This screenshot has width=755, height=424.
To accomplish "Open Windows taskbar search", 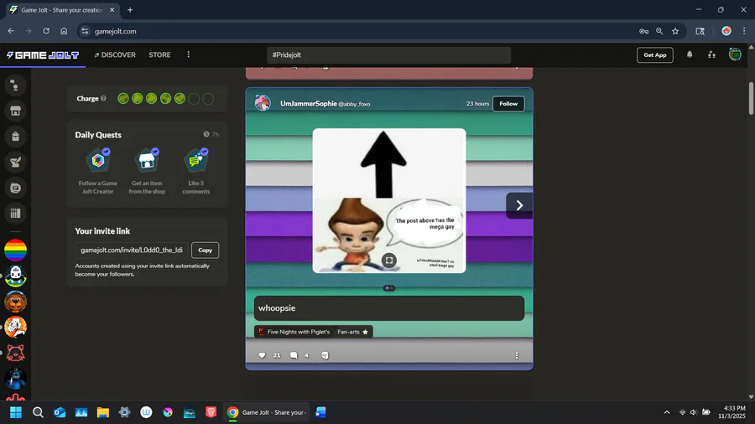I will coord(38,412).
